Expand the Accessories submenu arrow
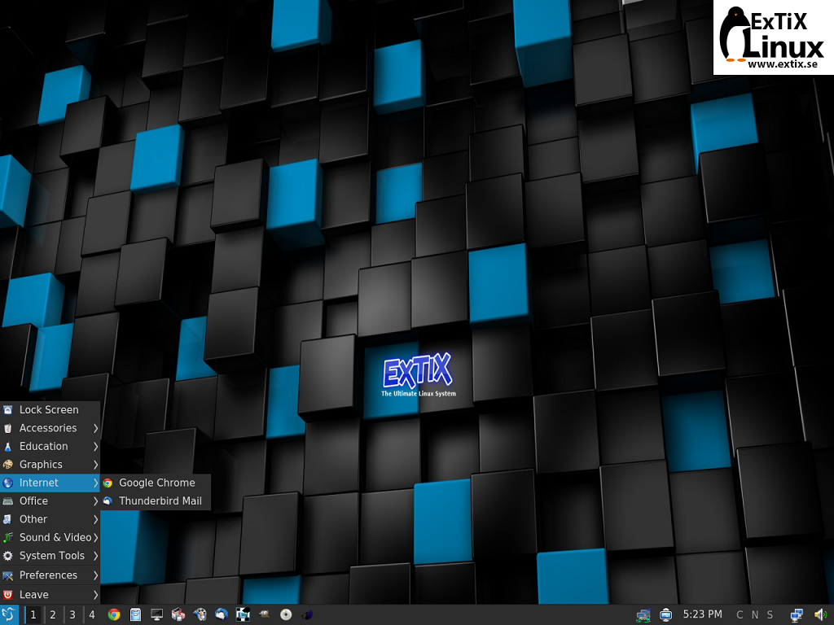This screenshot has width=834, height=625. [95, 428]
